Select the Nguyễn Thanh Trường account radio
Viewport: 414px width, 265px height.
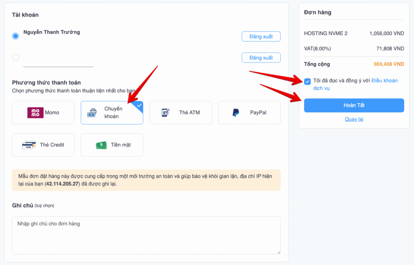(16, 36)
